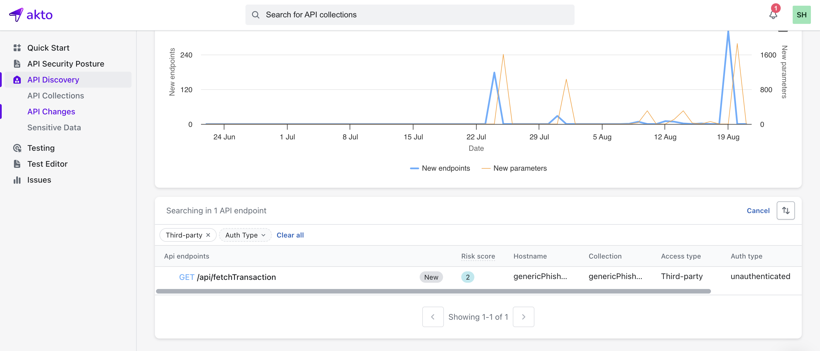
Task: Click the Testing sidebar icon
Action: pos(17,148)
